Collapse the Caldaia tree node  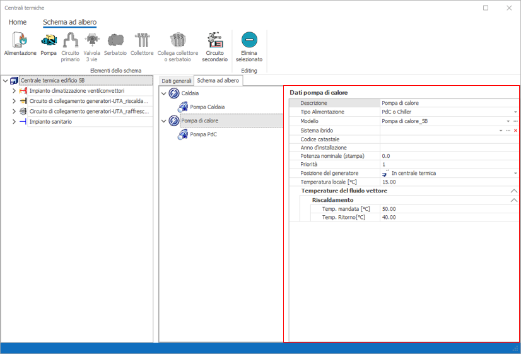164,93
